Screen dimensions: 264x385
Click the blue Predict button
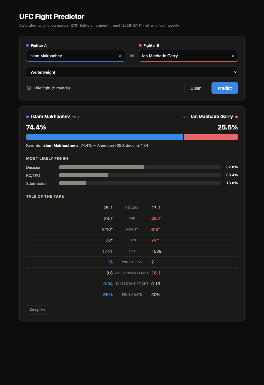point(225,88)
